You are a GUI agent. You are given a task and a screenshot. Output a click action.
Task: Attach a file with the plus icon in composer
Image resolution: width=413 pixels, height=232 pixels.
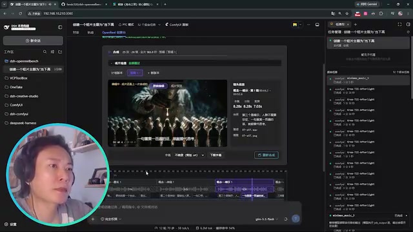[93, 219]
